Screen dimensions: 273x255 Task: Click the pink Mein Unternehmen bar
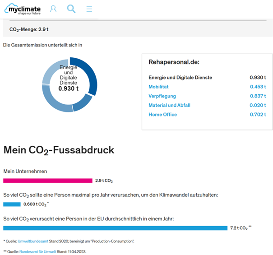(47, 181)
